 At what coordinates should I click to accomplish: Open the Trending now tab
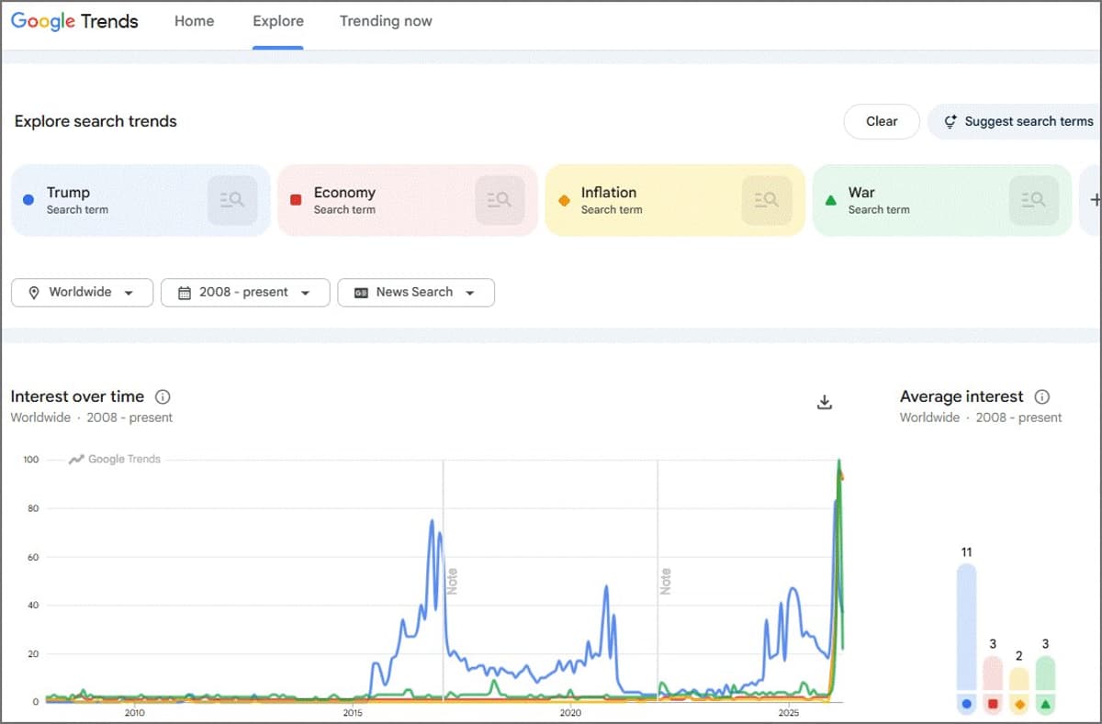click(x=386, y=21)
